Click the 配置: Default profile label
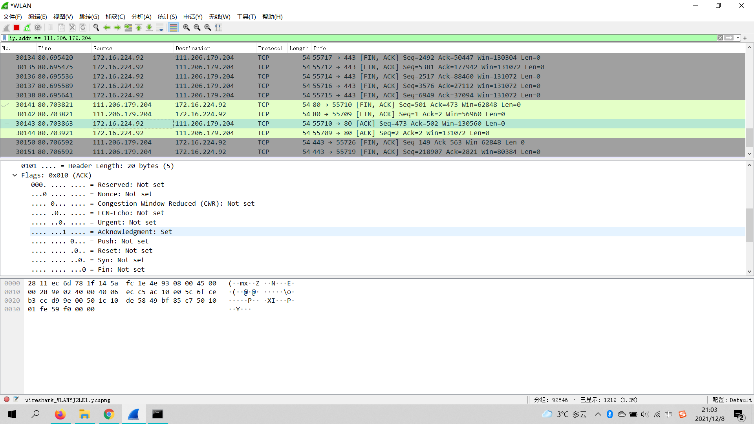Image resolution: width=754 pixels, height=424 pixels. [x=732, y=400]
